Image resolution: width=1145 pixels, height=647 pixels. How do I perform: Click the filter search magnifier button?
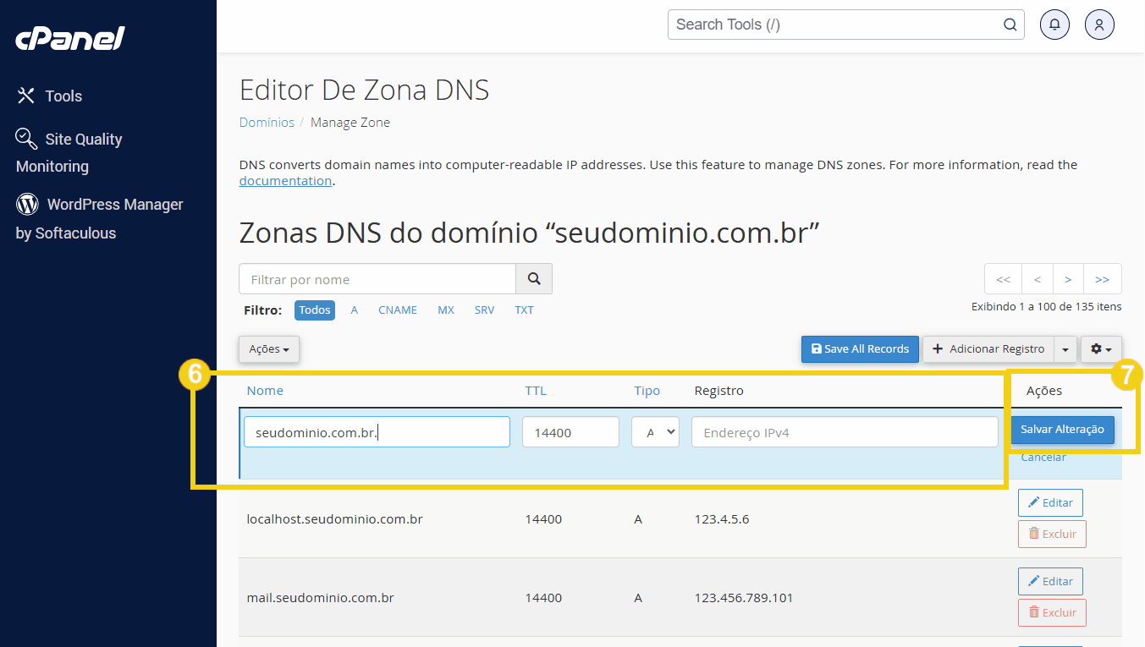pyautogui.click(x=534, y=279)
